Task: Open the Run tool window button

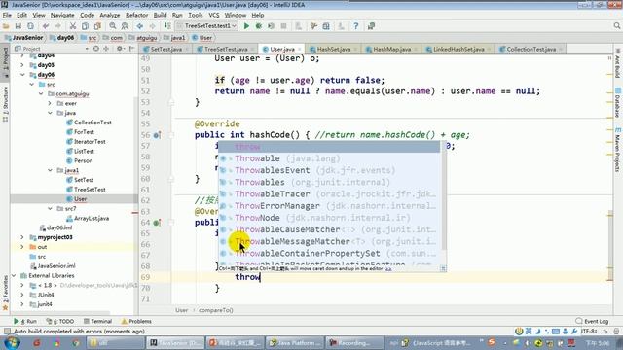Action: 25,321
